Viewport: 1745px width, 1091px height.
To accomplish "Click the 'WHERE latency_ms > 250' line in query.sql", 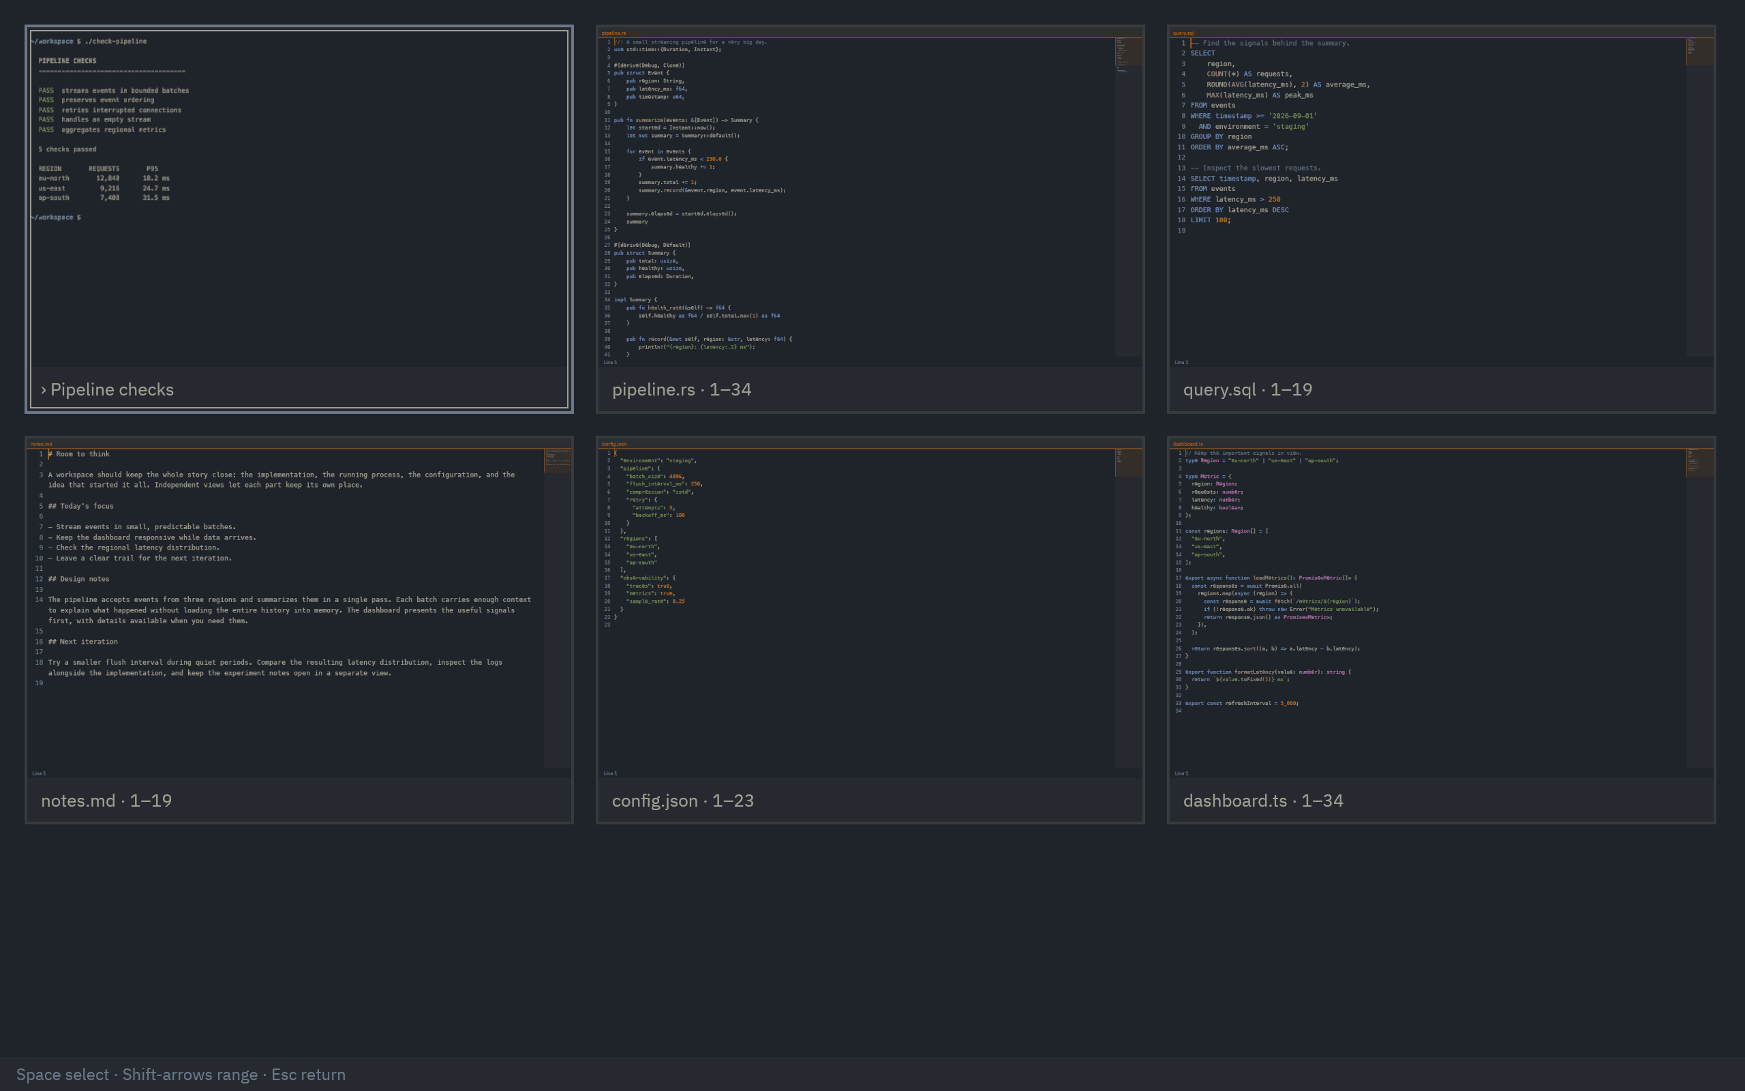I will (x=1235, y=200).
